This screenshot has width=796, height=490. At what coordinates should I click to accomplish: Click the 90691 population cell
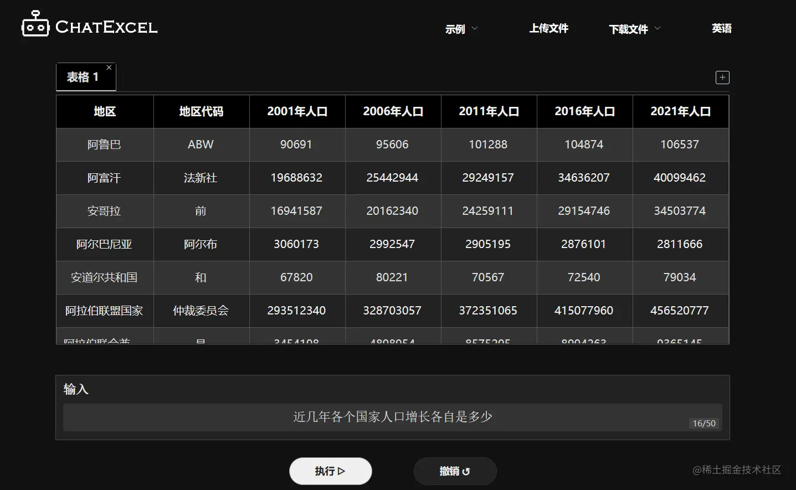coord(297,145)
